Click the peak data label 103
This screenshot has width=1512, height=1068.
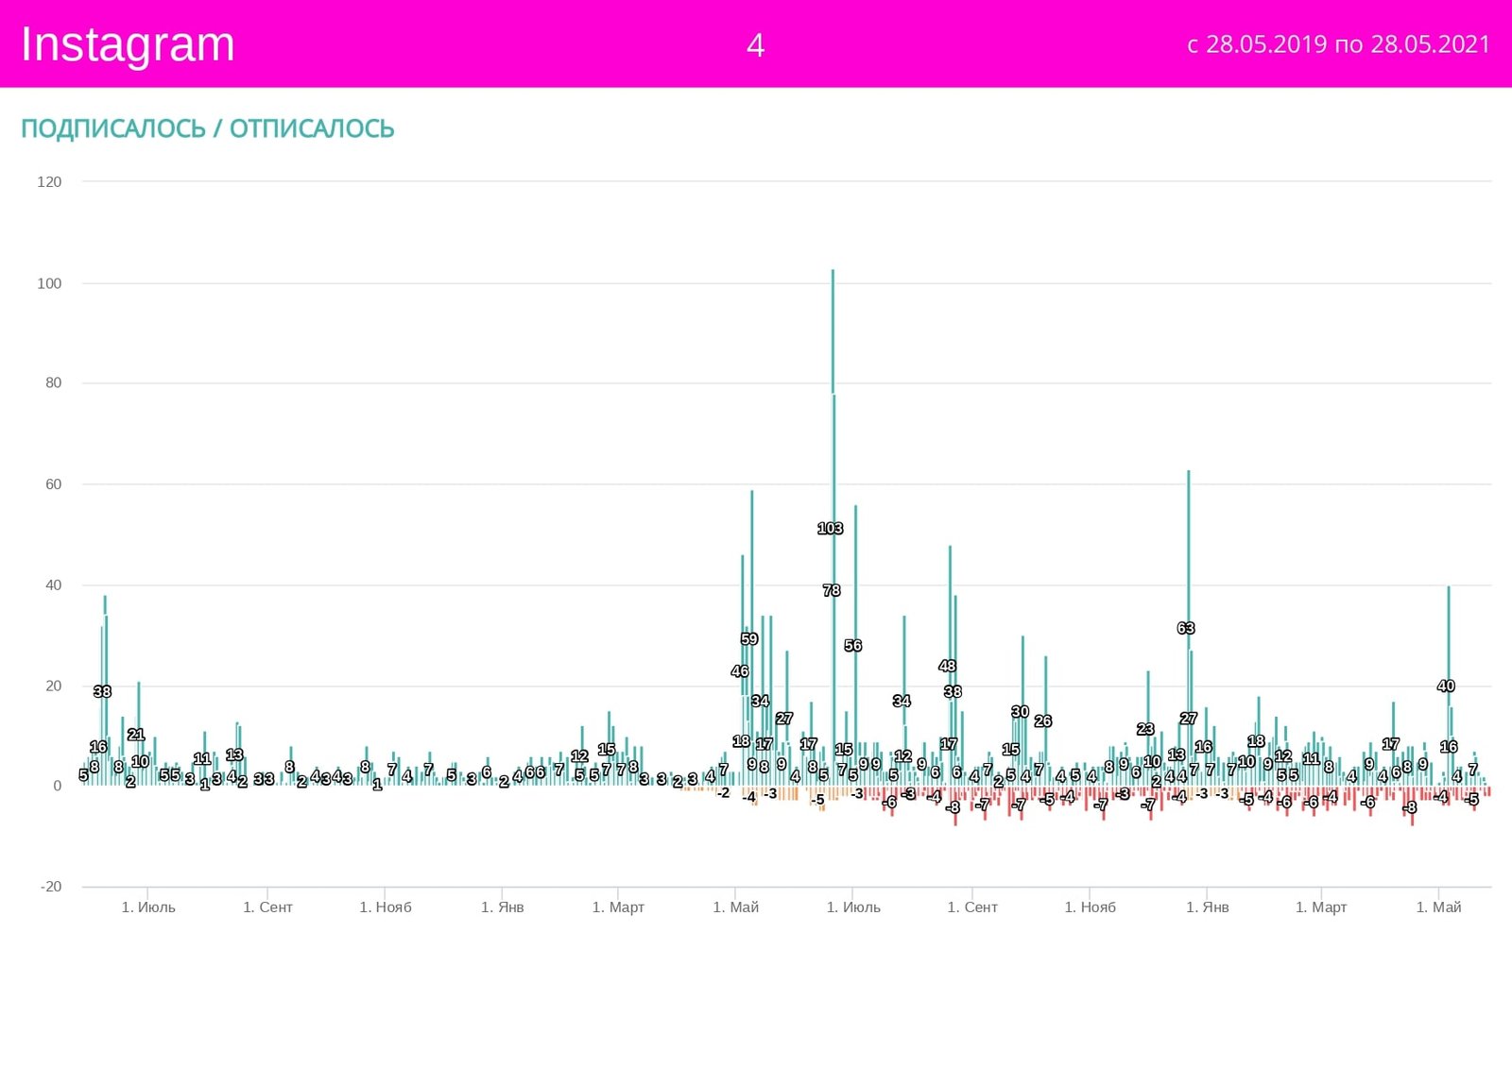coord(830,529)
